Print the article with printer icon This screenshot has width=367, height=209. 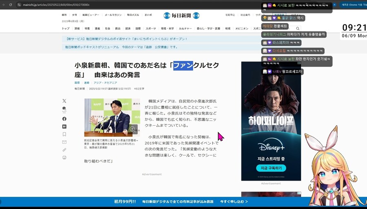tap(64, 157)
